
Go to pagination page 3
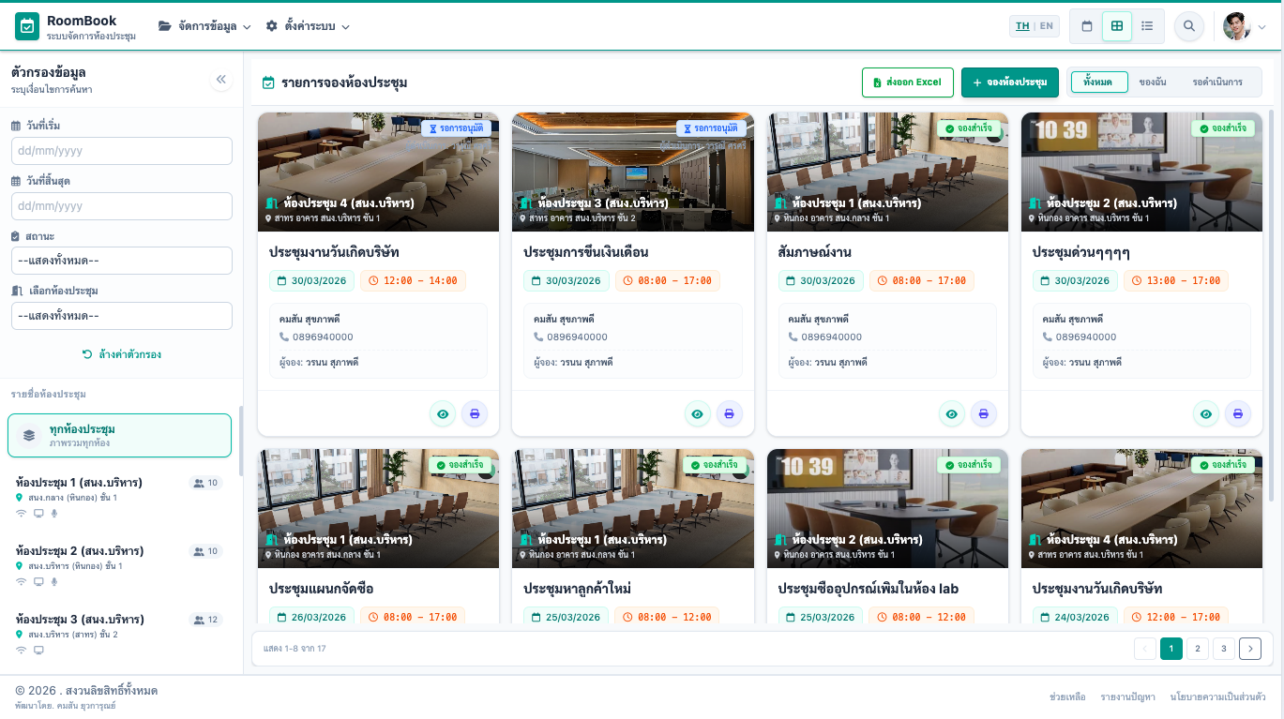1224,649
